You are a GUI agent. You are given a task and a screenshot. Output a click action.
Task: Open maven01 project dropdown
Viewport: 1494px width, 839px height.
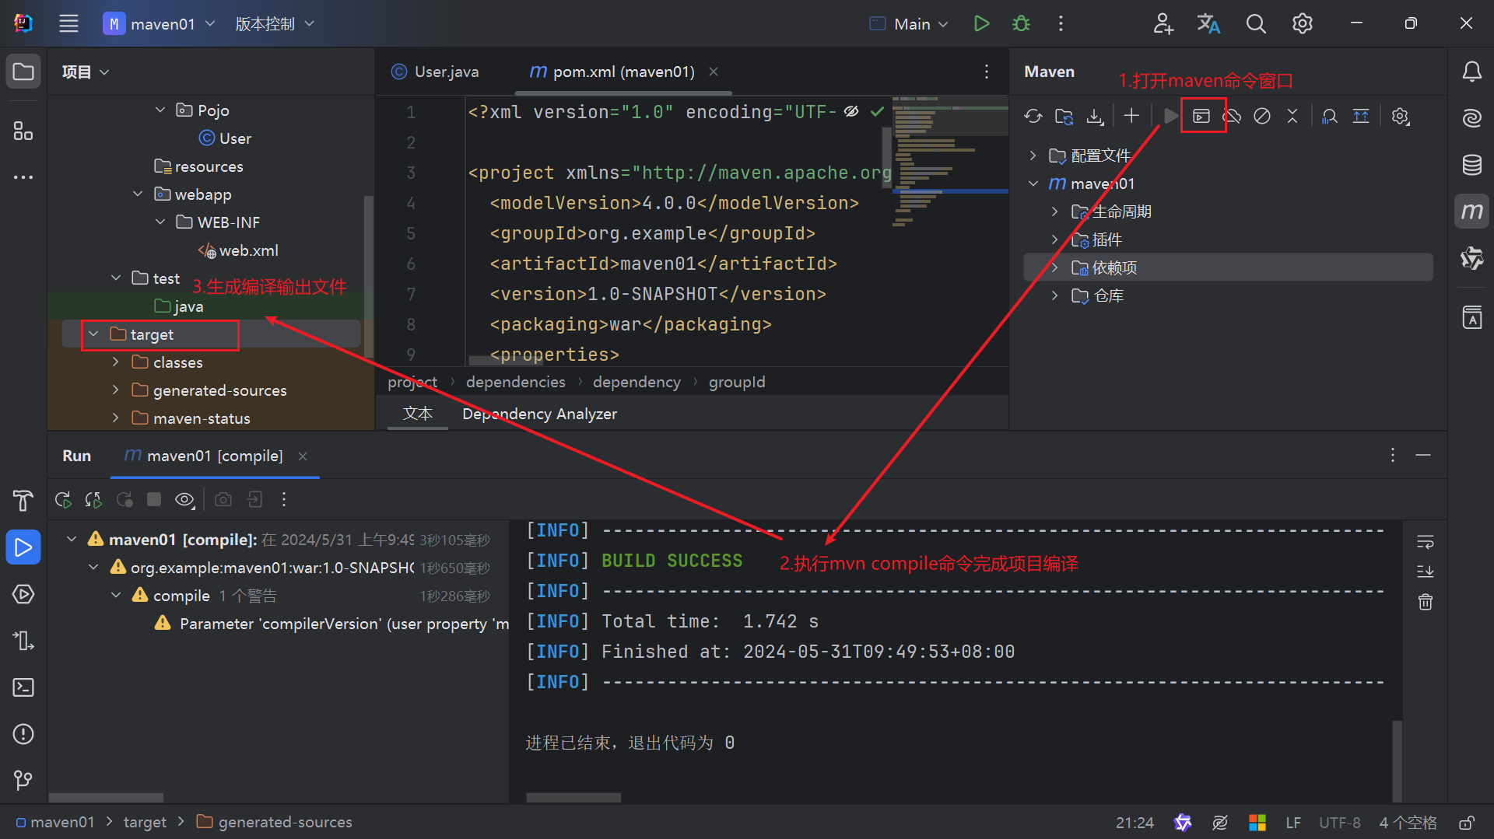click(160, 23)
